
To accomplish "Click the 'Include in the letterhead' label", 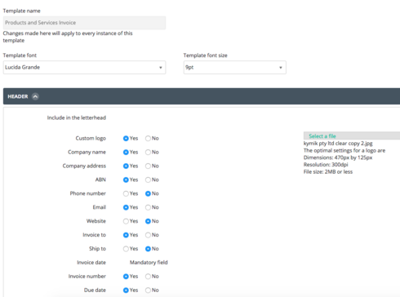I will 77,117.
